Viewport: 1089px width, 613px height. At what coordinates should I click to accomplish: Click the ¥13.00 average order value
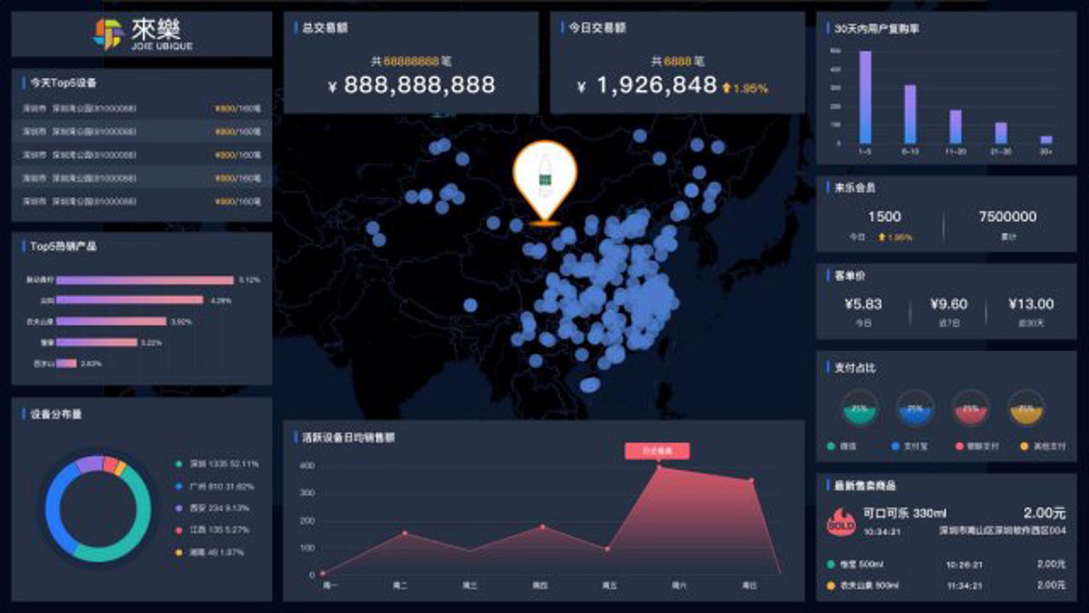click(1031, 304)
